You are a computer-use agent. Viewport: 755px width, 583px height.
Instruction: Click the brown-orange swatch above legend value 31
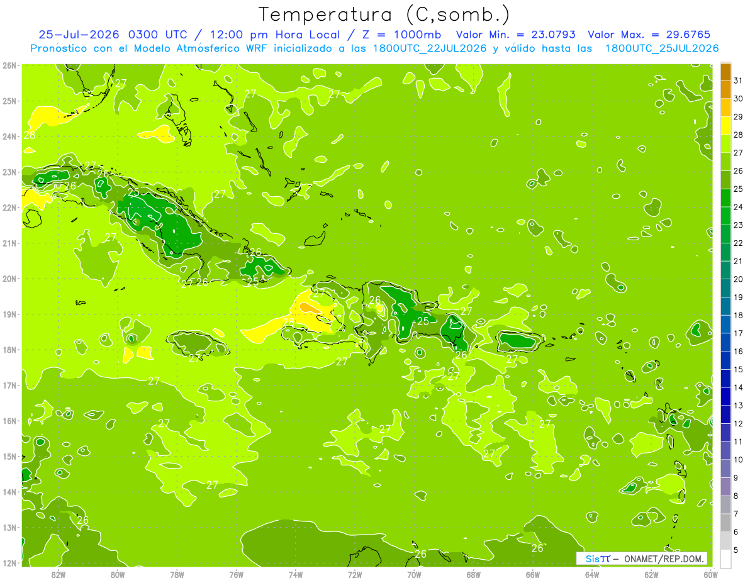point(725,72)
